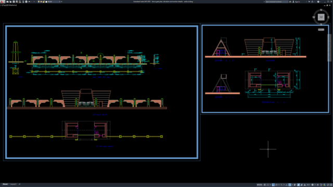Click the E compass letter on ViewCube

pyautogui.click(x=328, y=17)
